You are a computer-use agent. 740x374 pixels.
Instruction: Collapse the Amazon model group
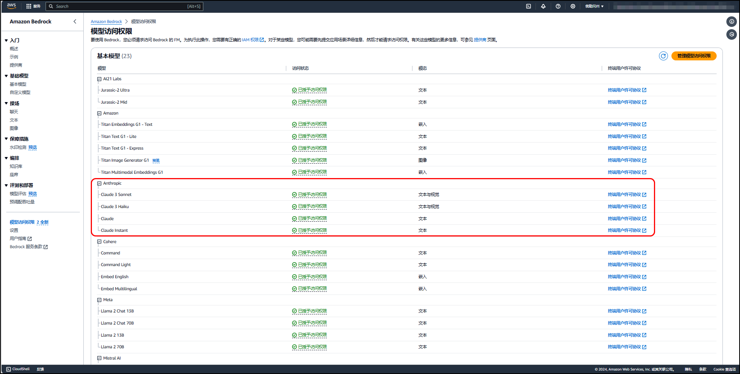click(99, 113)
